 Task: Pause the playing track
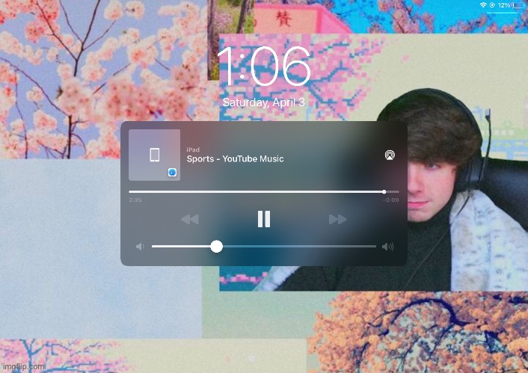[x=264, y=219]
